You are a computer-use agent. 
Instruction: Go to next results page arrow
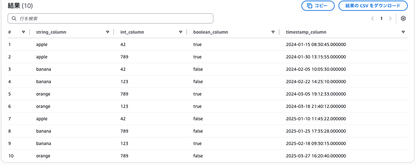(390, 18)
